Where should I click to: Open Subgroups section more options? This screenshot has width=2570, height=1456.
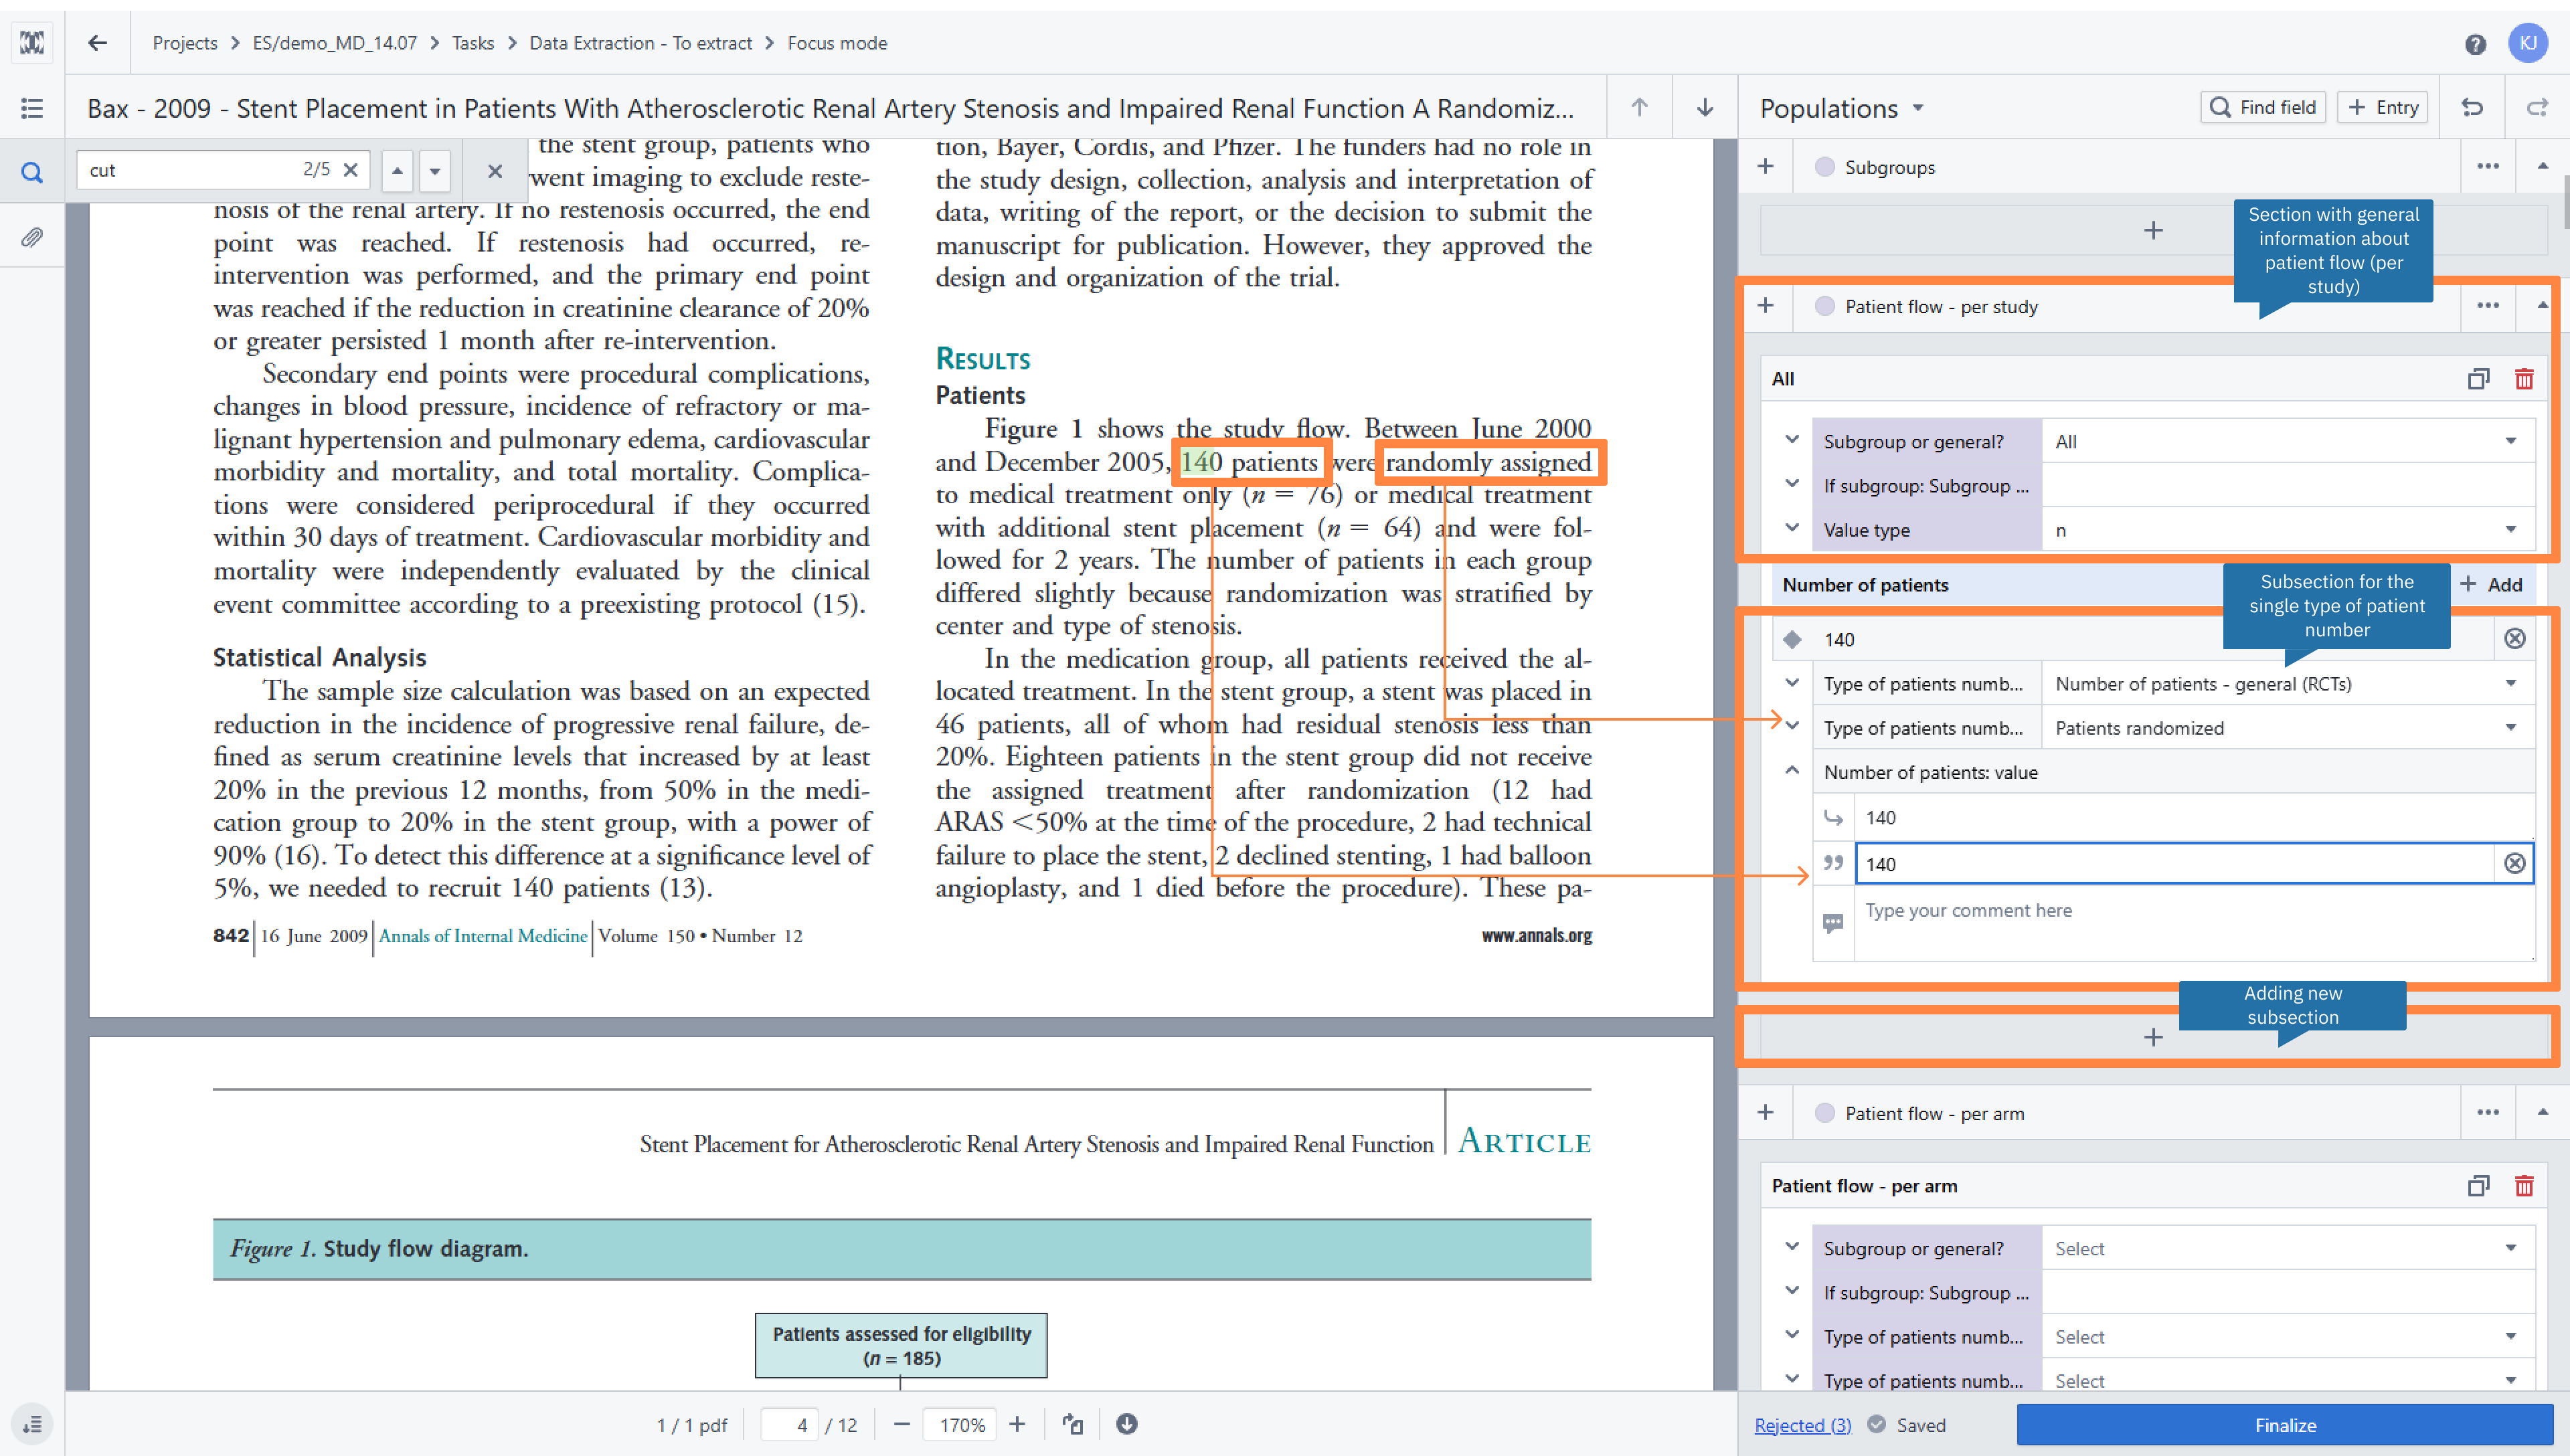click(x=2488, y=167)
